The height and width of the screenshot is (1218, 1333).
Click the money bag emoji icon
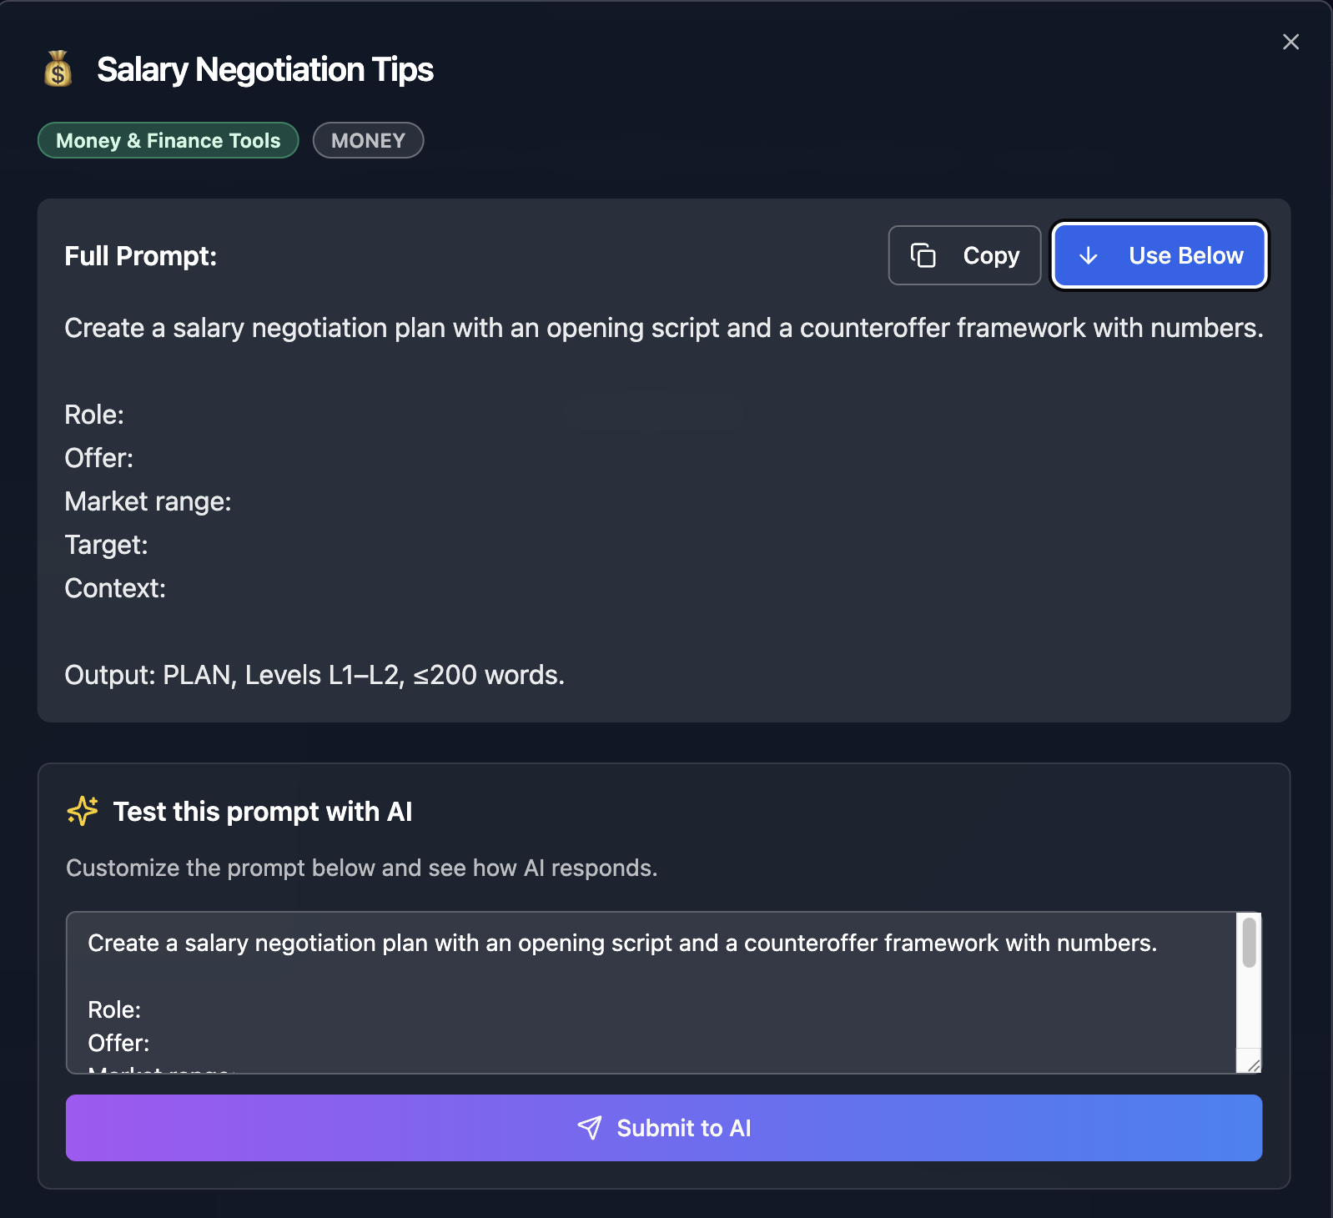[58, 69]
